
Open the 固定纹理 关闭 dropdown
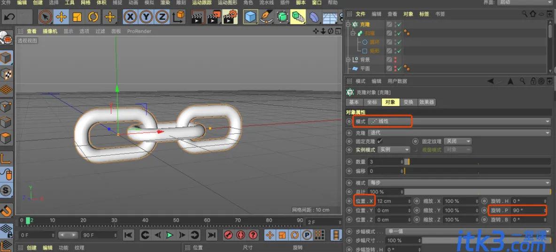458,141
